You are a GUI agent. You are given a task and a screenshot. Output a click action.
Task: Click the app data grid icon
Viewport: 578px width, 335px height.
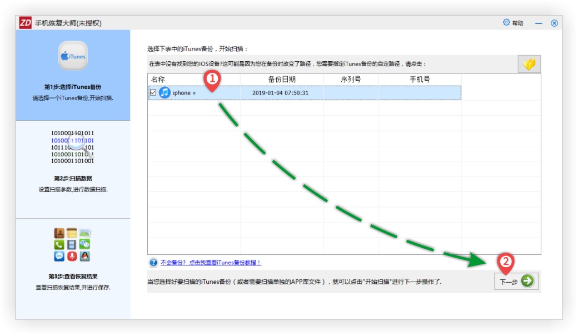click(72, 245)
